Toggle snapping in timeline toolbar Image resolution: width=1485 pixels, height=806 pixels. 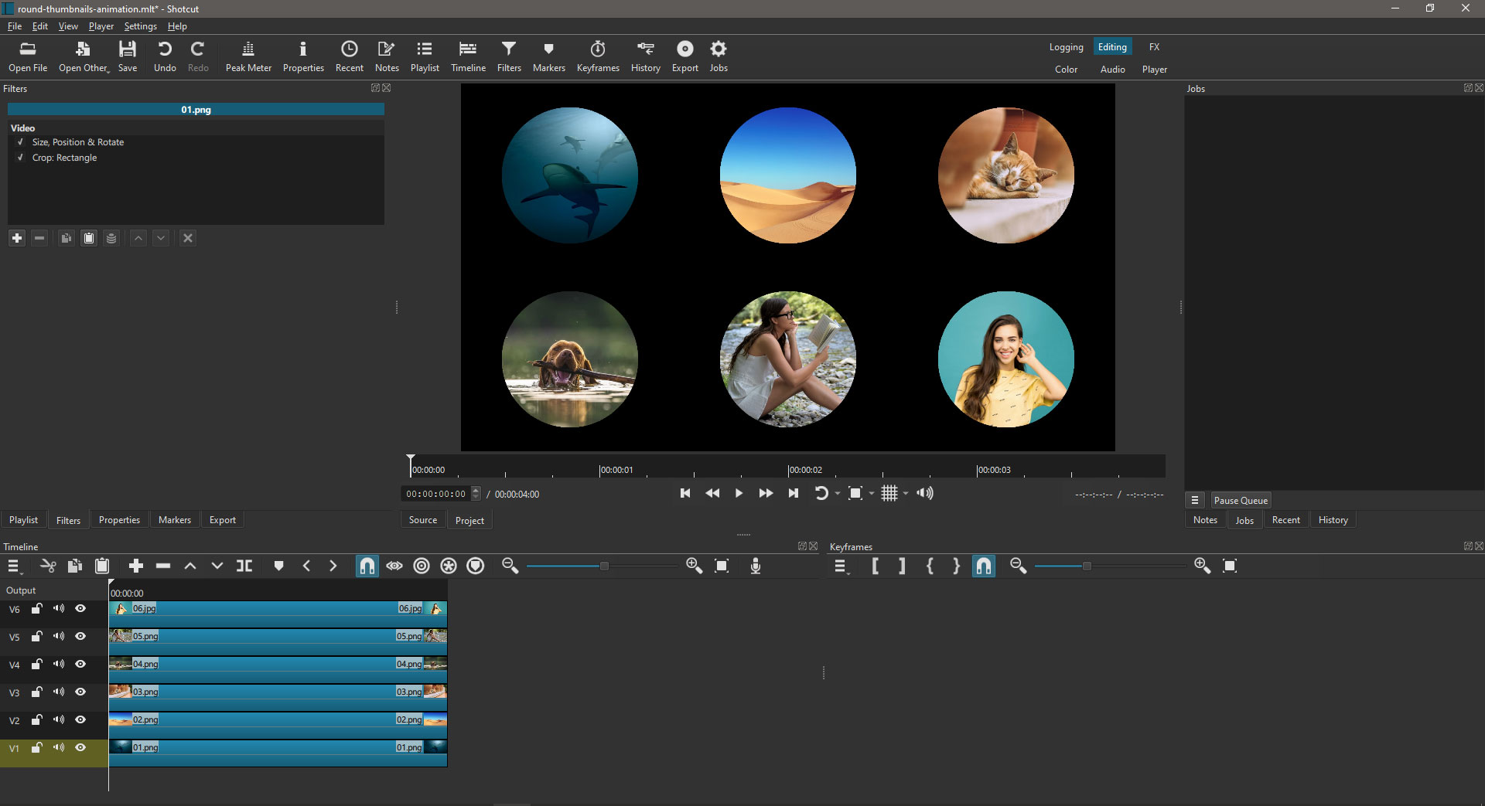click(x=367, y=566)
